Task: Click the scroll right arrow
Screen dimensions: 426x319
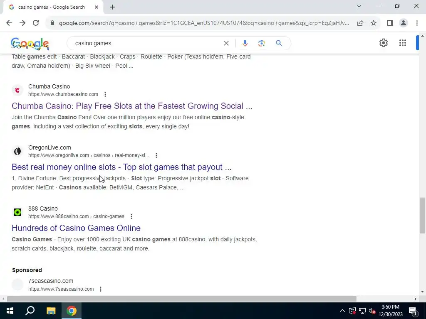Action: click(416, 299)
